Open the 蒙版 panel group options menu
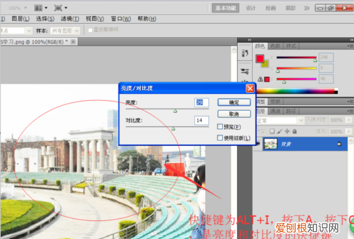Image resolution: width=354 pixels, height=239 pixels. 350,102
